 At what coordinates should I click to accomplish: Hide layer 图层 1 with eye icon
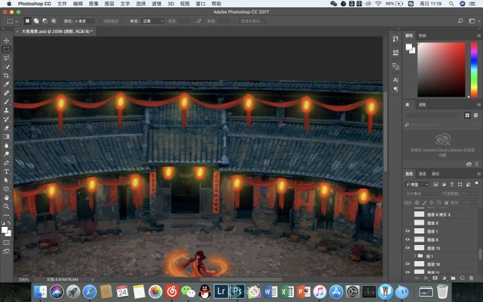coord(407,231)
